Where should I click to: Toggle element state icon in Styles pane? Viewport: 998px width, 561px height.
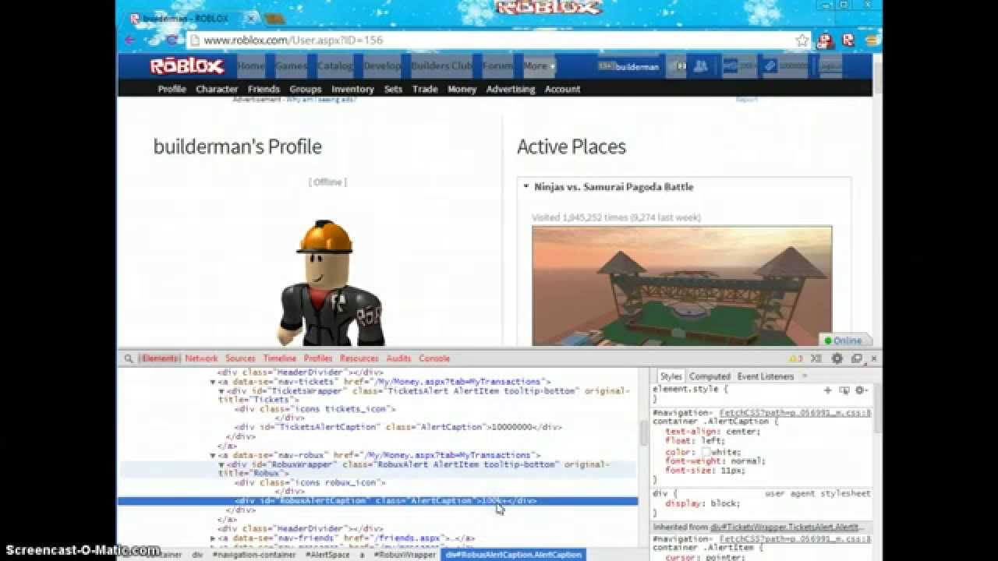click(844, 390)
